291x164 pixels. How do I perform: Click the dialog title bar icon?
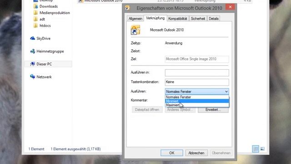click(x=127, y=8)
